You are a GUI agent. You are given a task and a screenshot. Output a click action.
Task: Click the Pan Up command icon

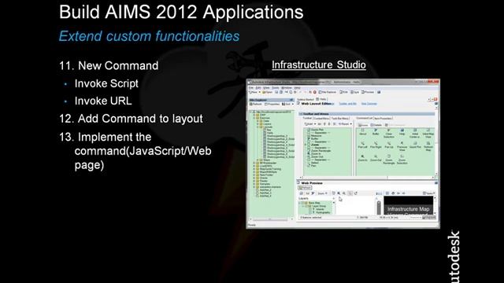pos(388,145)
